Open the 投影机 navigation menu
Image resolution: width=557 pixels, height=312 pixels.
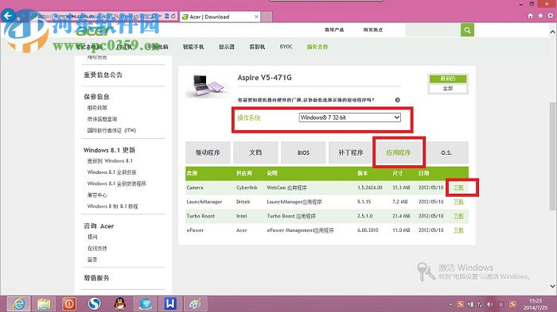[257, 47]
